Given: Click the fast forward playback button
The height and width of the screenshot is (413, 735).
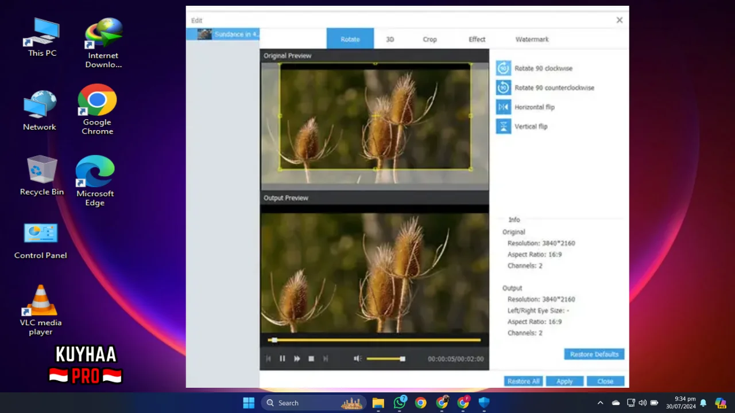Looking at the screenshot, I should pos(297,359).
